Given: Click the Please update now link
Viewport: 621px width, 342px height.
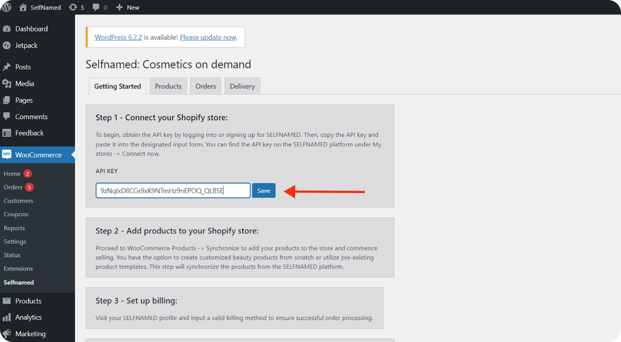Looking at the screenshot, I should [208, 37].
